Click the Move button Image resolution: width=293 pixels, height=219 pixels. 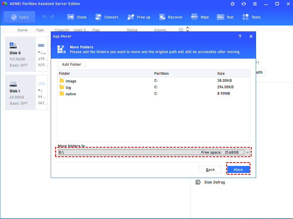coord(238,169)
